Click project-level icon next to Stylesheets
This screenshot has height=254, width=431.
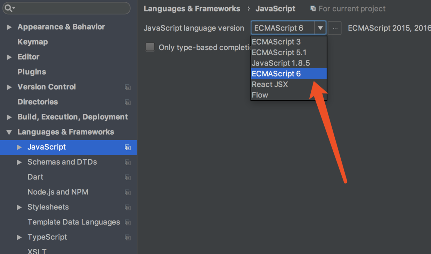(x=128, y=207)
